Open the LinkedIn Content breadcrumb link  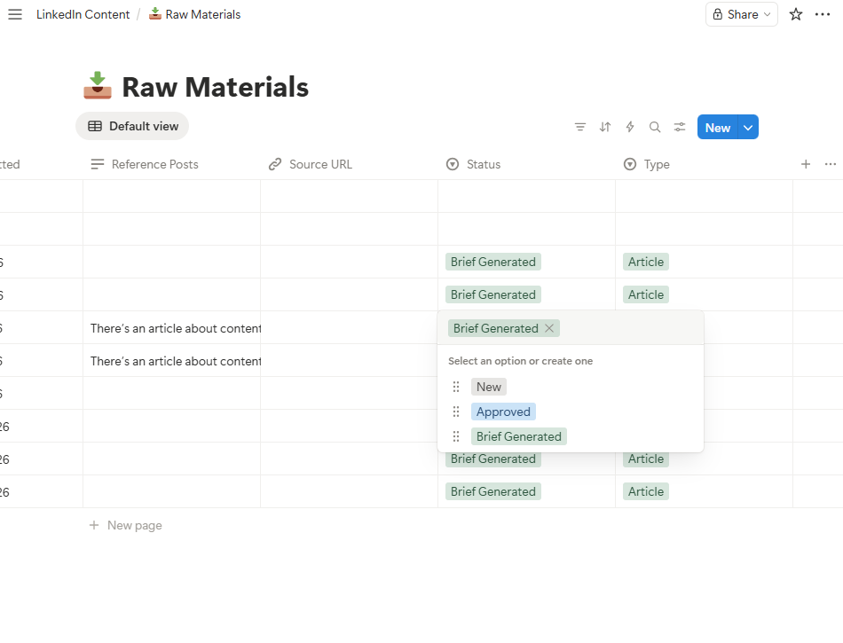click(x=83, y=14)
